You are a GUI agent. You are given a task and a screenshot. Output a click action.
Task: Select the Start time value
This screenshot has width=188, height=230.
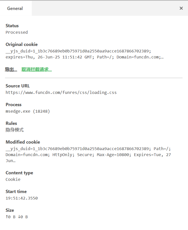22,198
